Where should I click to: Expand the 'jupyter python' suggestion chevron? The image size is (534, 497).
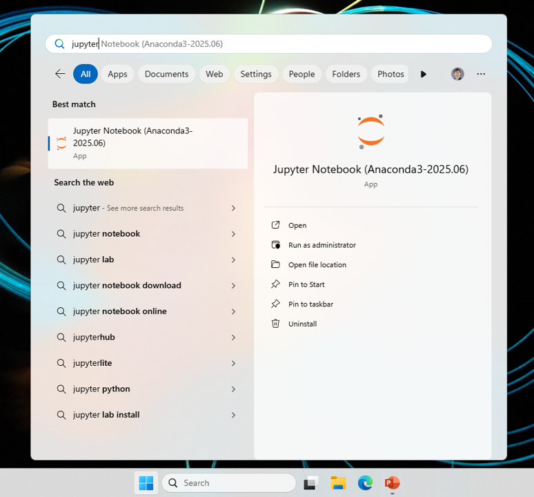[234, 389]
